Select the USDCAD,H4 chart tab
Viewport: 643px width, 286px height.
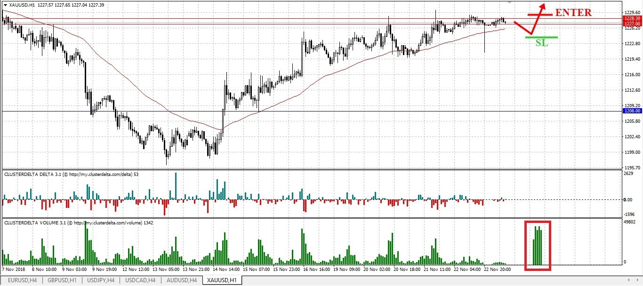coord(140,280)
